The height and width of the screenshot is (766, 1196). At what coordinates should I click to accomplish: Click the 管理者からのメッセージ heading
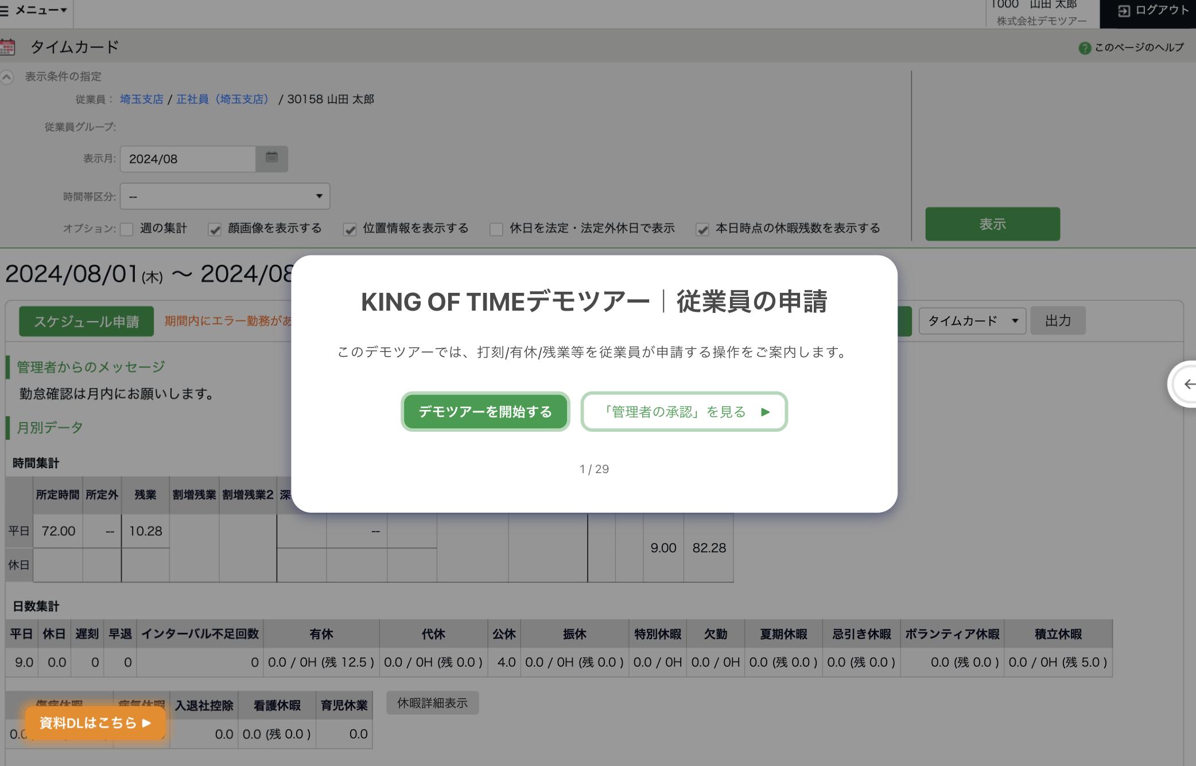(x=91, y=367)
